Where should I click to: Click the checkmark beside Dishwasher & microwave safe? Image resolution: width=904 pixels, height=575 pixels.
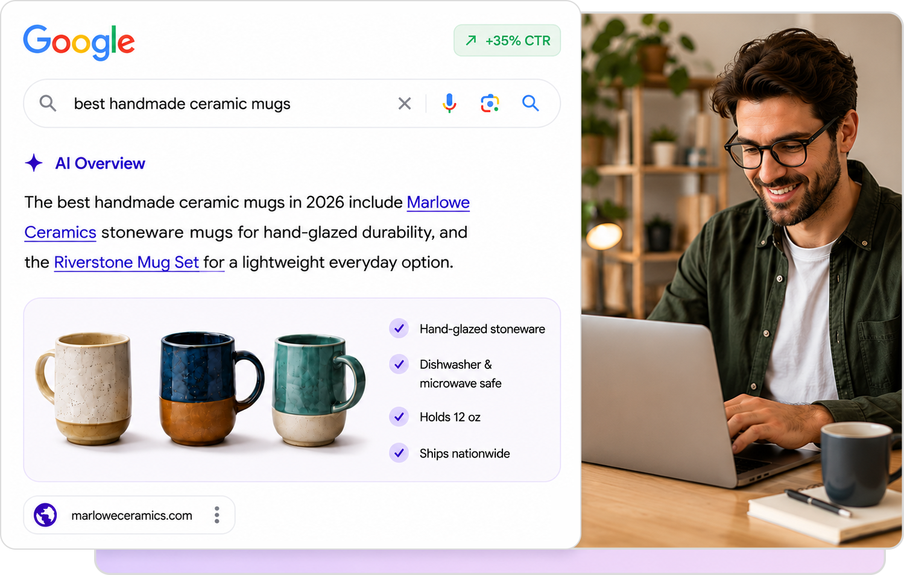click(399, 364)
